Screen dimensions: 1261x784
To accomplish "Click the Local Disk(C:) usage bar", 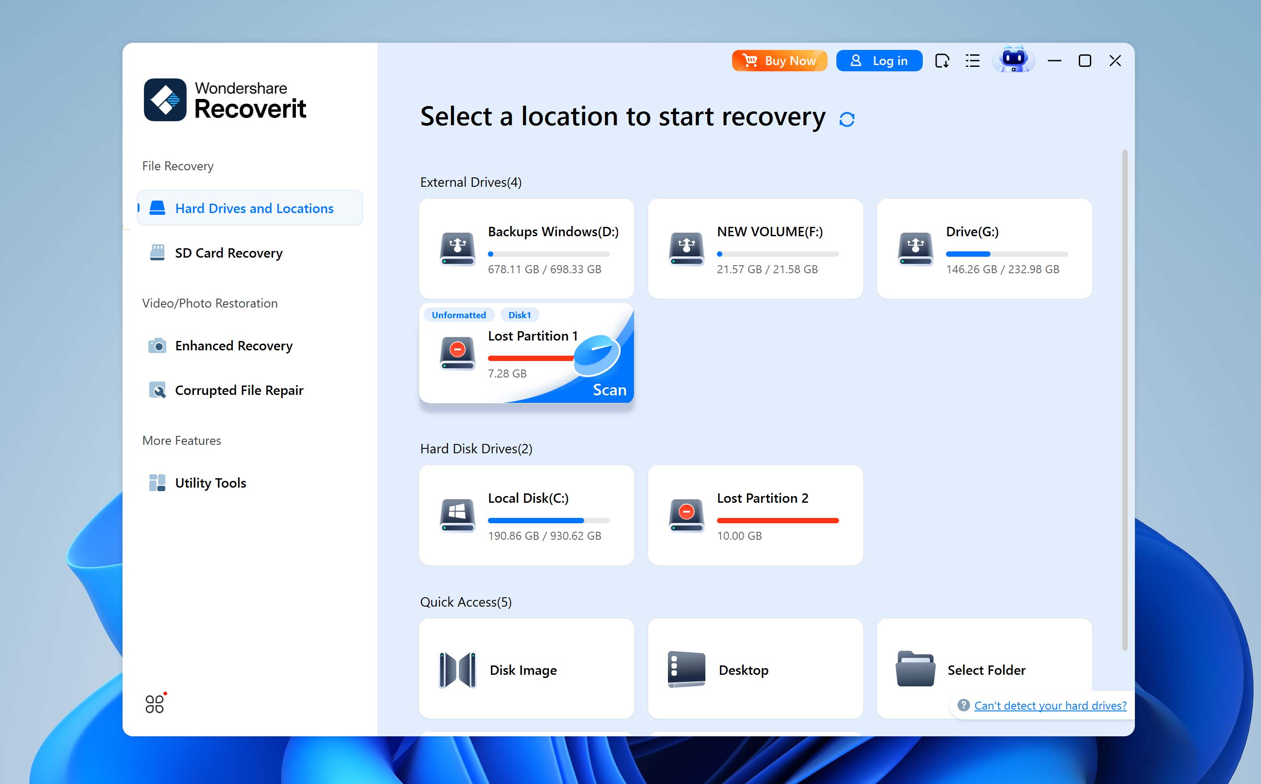I will (549, 521).
